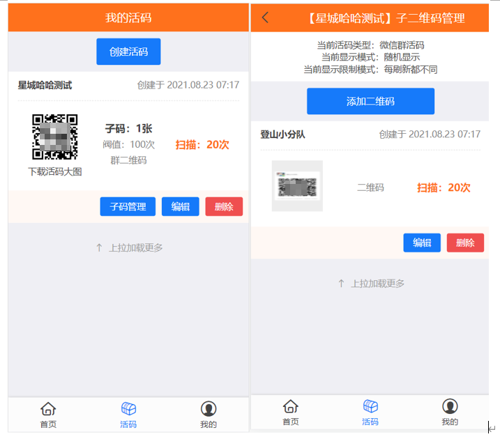Click 上拉加载更多 text in the right panel
500x439 pixels.
pyautogui.click(x=377, y=284)
